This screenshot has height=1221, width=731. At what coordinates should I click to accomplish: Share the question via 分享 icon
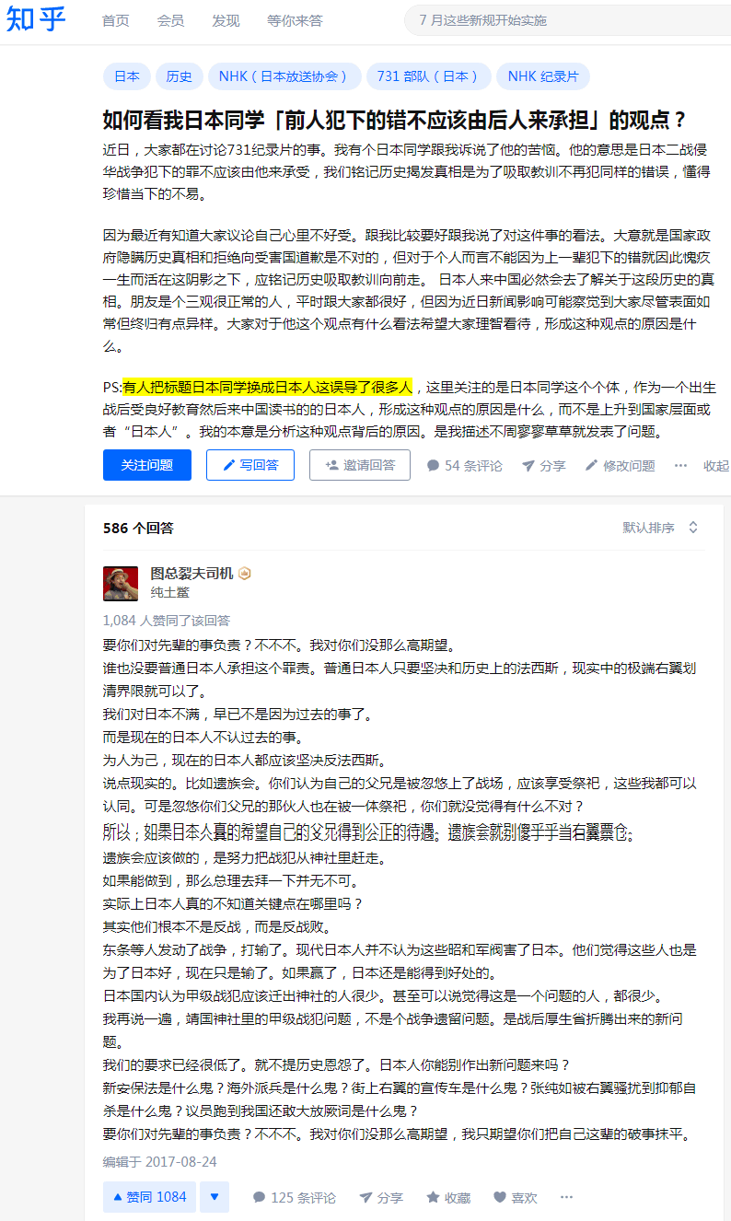pos(528,466)
